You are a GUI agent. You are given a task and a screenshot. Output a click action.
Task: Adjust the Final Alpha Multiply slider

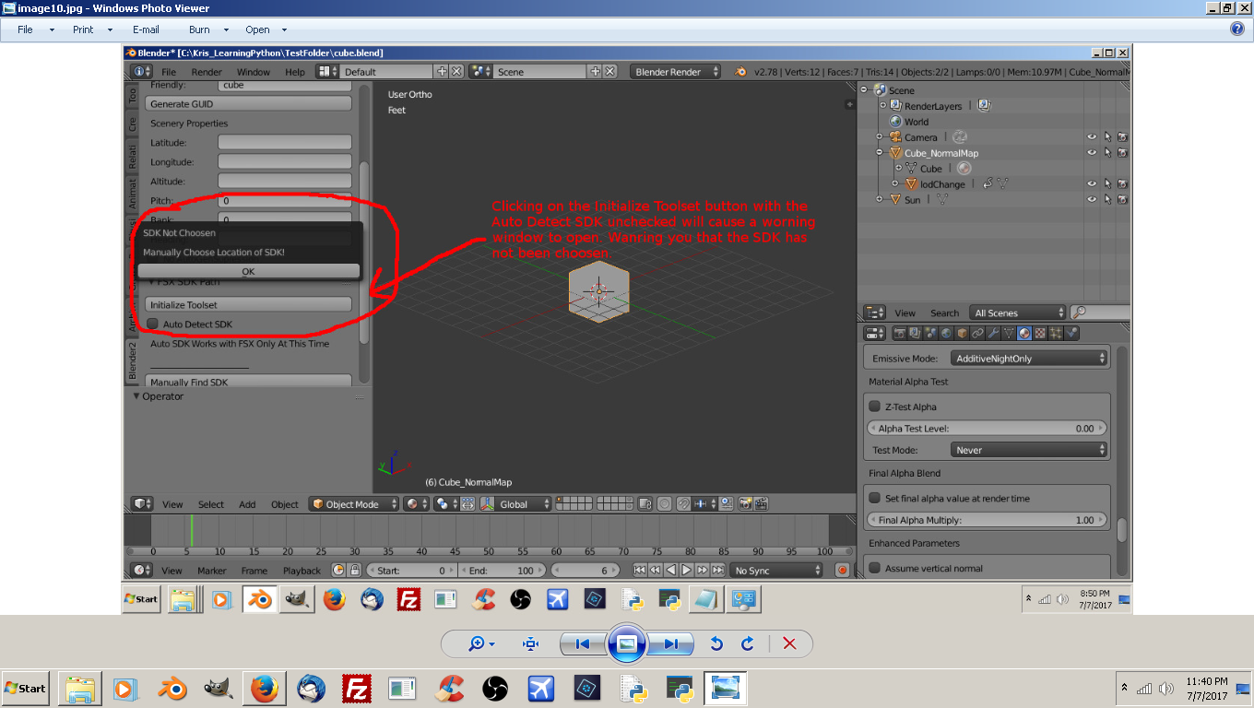coord(987,520)
